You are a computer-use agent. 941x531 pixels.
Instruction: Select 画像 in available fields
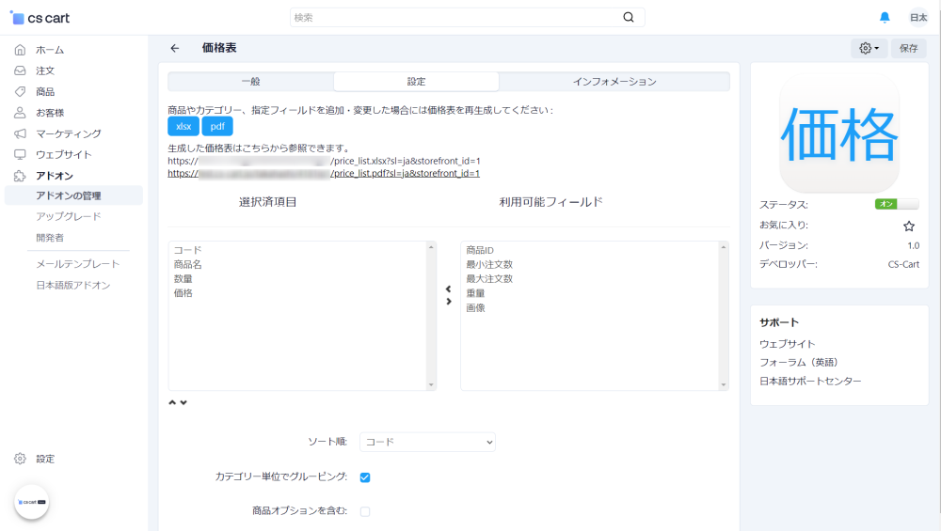(x=475, y=307)
